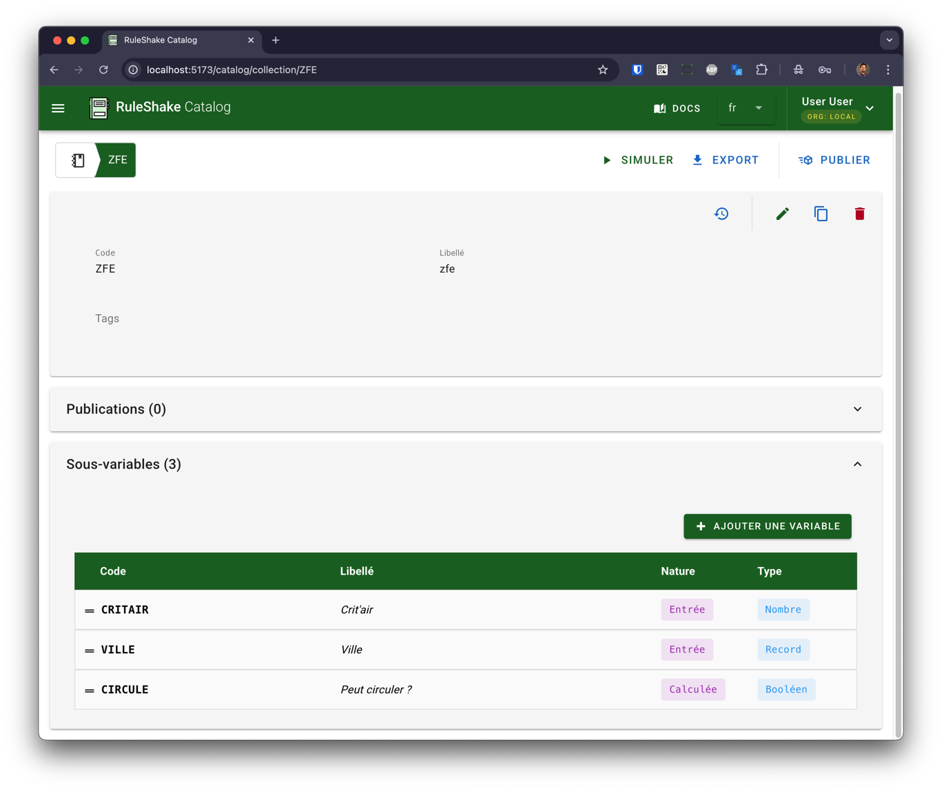The width and height of the screenshot is (942, 791).
Task: Click the Publier button
Action: pos(834,160)
